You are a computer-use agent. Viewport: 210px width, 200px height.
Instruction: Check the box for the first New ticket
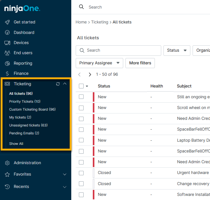pos(81,97)
